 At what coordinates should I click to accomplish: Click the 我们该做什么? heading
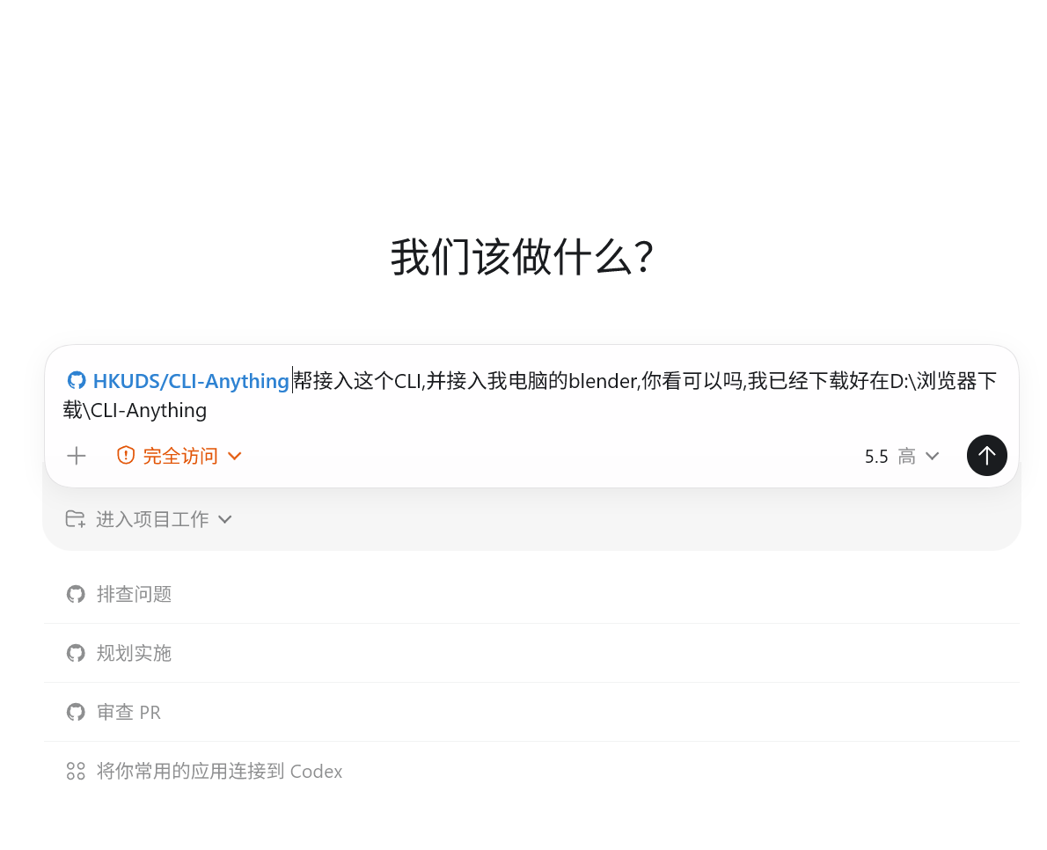[522, 257]
